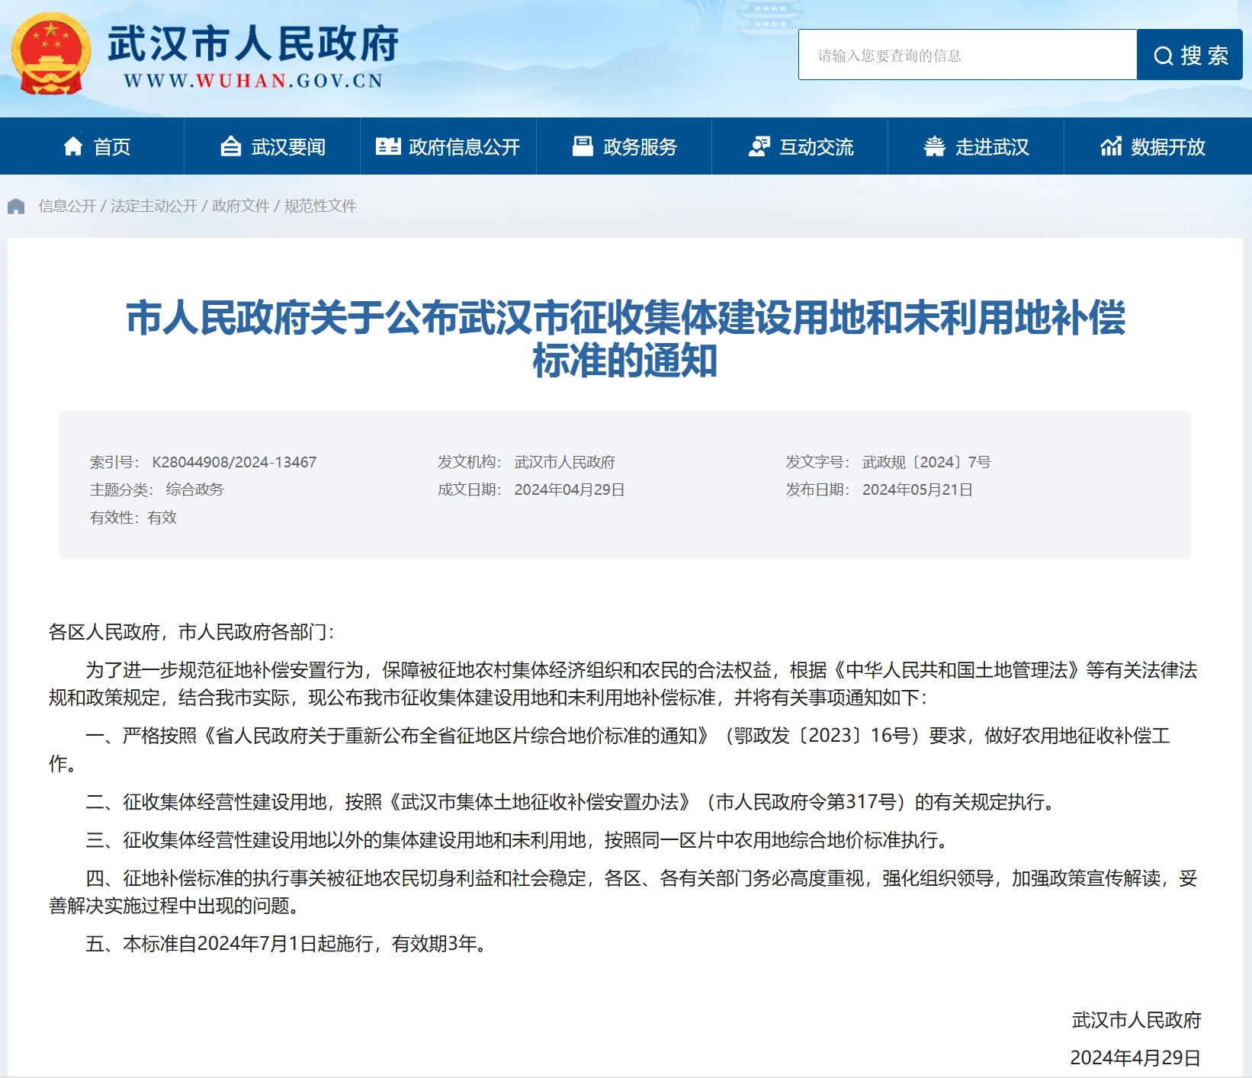Click clause 一 mentioning 鄂政发〔2023〕16号
This screenshot has height=1078, width=1252.
tap(610, 749)
